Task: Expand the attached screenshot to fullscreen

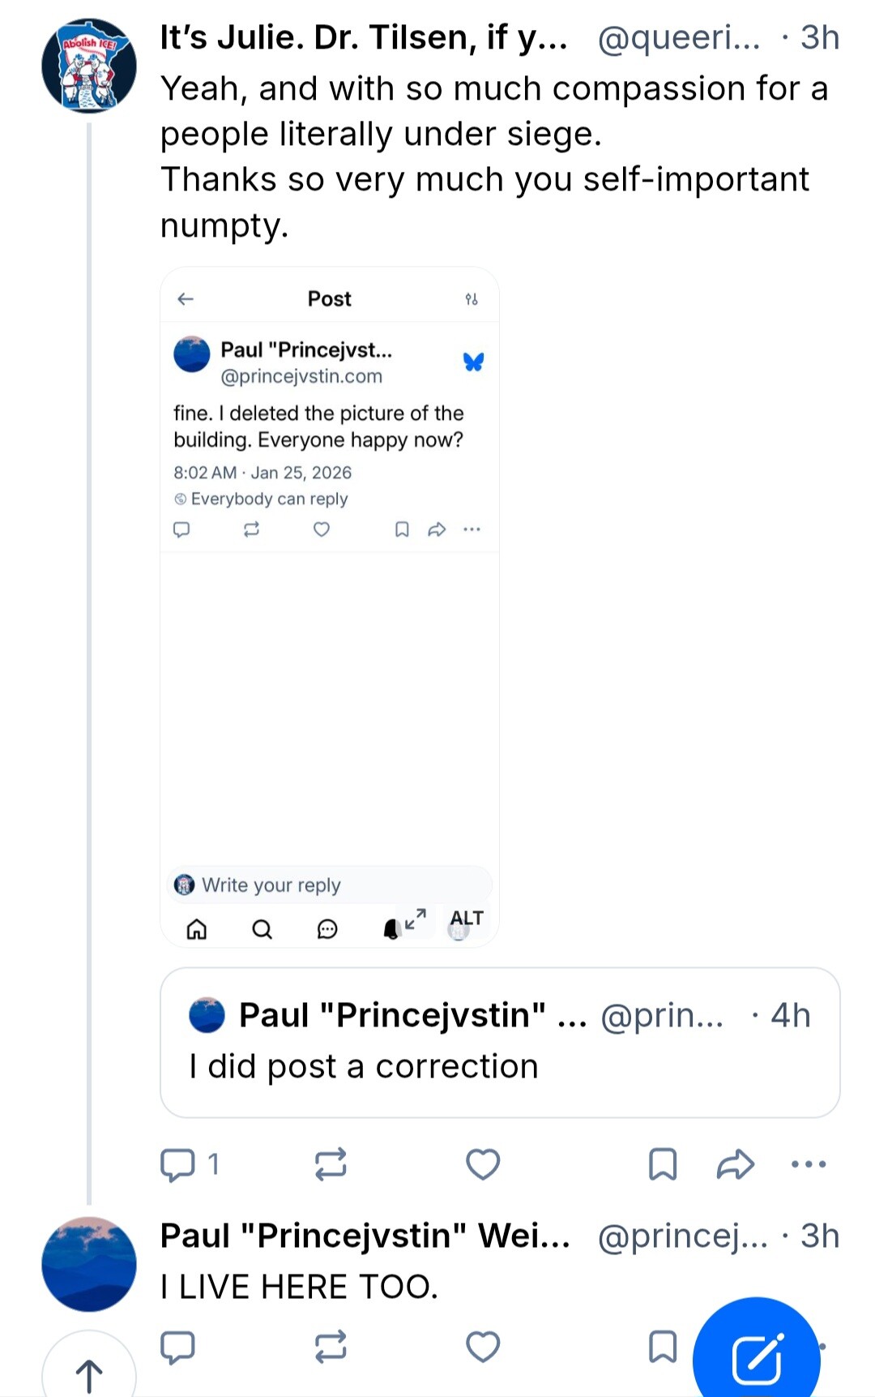Action: coord(416,919)
